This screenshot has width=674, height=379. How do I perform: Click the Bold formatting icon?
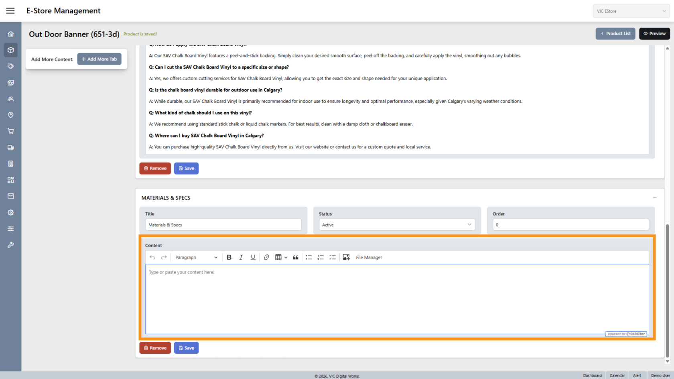coord(229,257)
